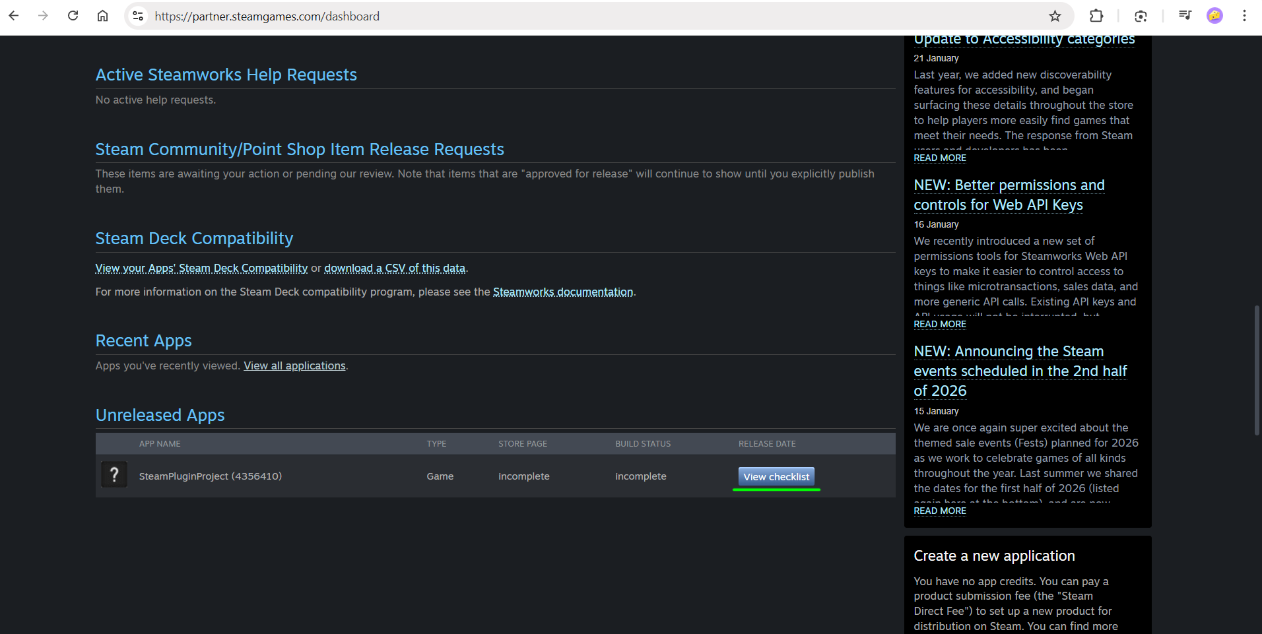Open the Chrome three-dot menu
Screen dimensions: 1262x634
pos(1244,16)
